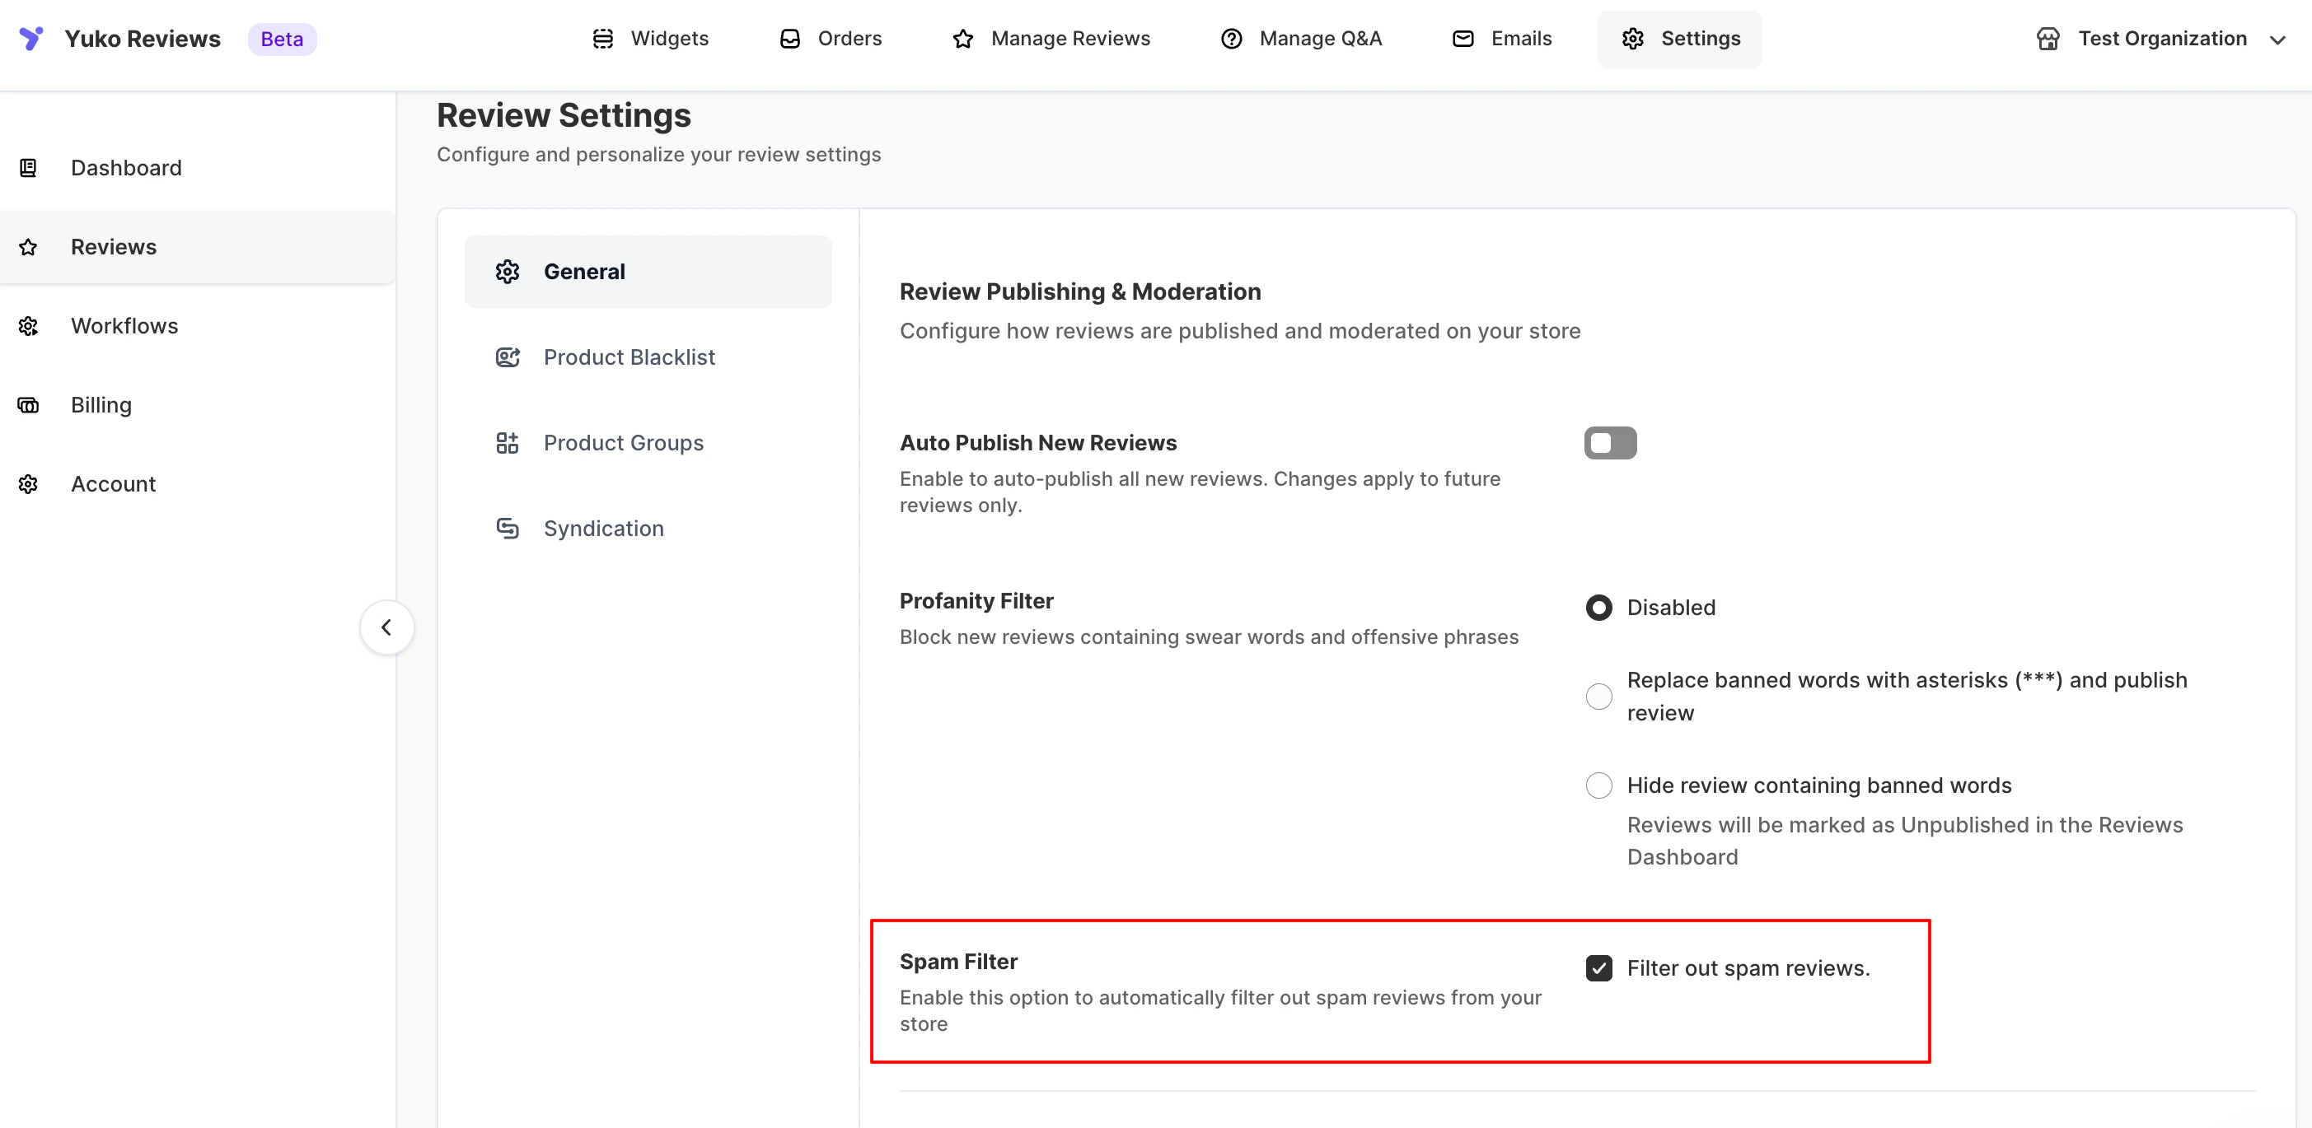Go to Manage Q&A tab
This screenshot has width=2312, height=1128.
pyautogui.click(x=1301, y=39)
